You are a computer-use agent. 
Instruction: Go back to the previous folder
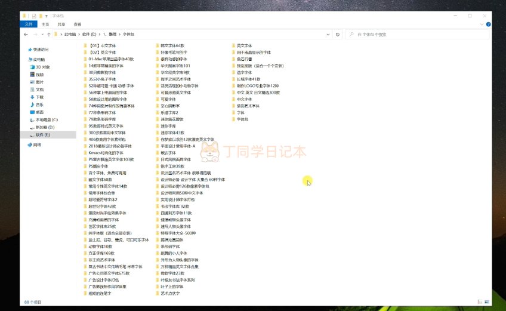click(26, 34)
